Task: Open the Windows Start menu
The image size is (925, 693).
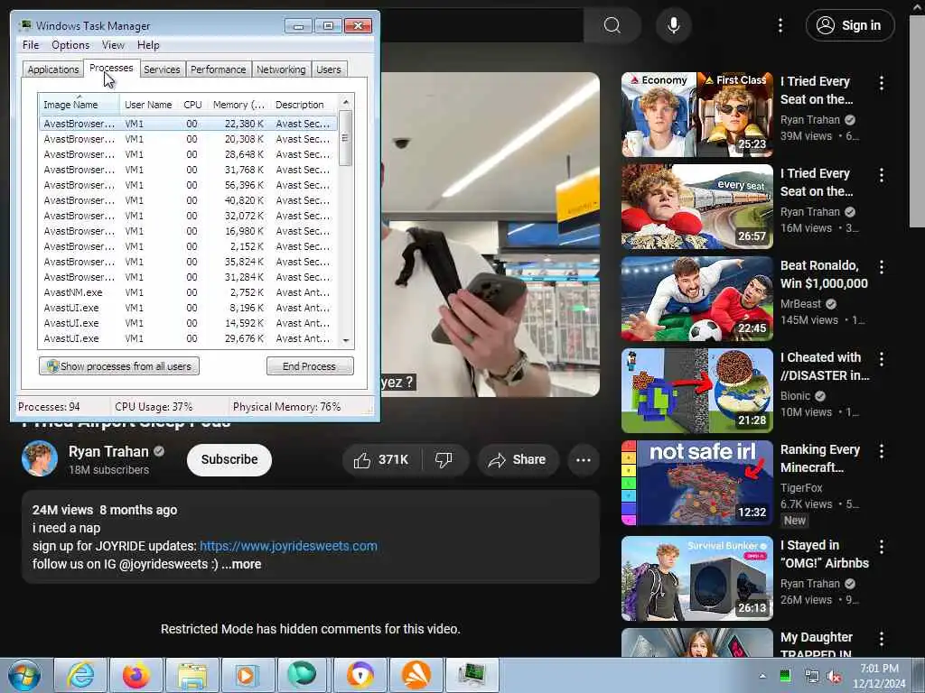Action: point(24,675)
